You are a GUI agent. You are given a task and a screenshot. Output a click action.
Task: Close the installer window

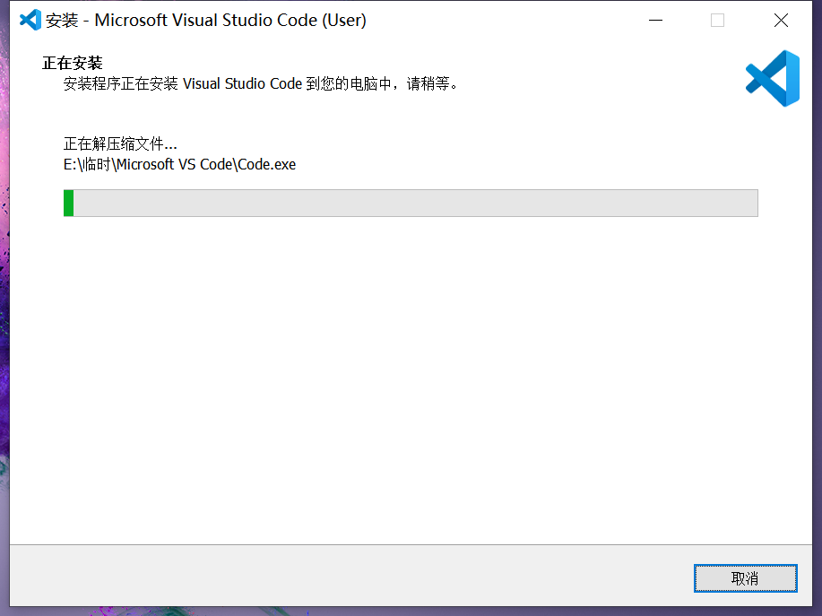781,20
